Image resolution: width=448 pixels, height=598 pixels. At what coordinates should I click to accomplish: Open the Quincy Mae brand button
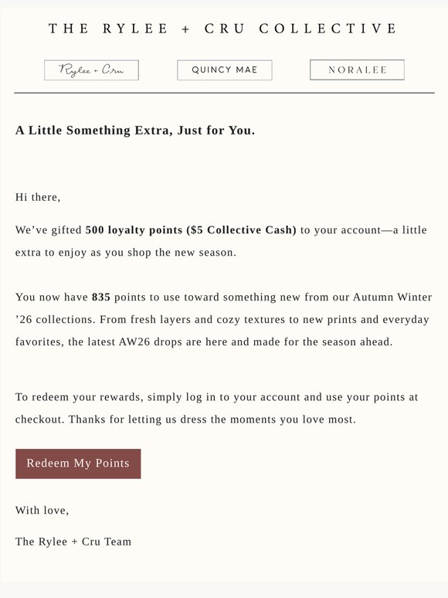click(225, 70)
